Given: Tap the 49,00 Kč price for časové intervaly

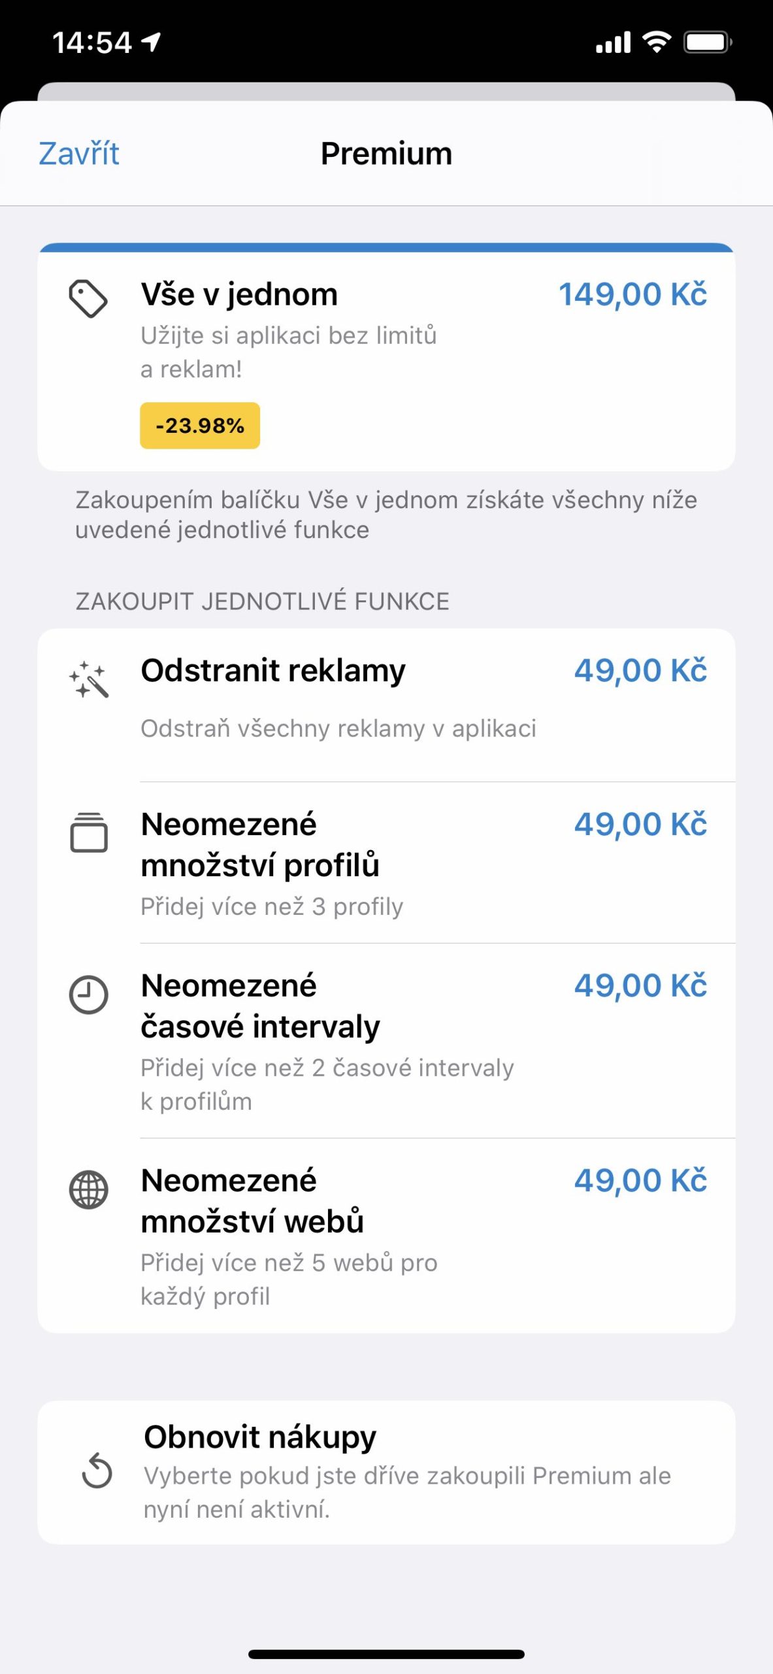Looking at the screenshot, I should [x=640, y=985].
